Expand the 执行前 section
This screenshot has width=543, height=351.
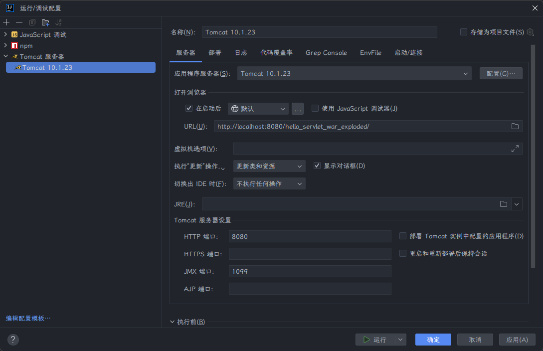tap(172, 322)
